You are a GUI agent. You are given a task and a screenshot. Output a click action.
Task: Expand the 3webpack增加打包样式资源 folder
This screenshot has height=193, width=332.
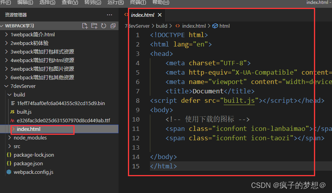[6, 52]
